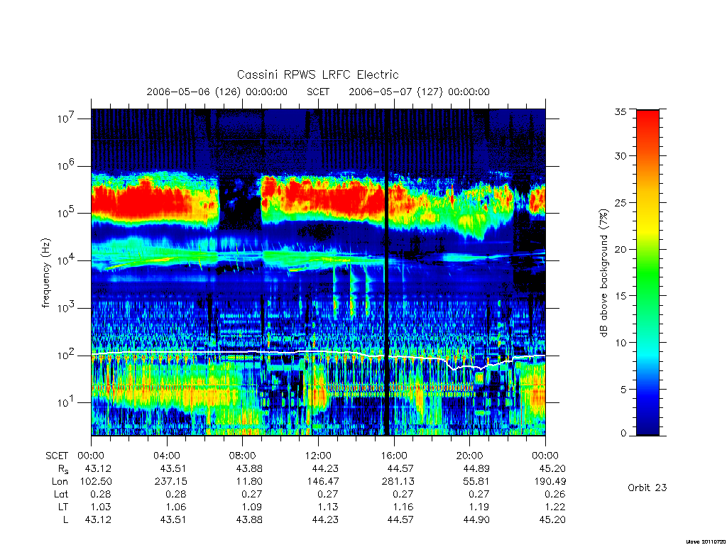Click Lon value '146.47'
Viewport: 727px width, 545px height.
(322, 482)
